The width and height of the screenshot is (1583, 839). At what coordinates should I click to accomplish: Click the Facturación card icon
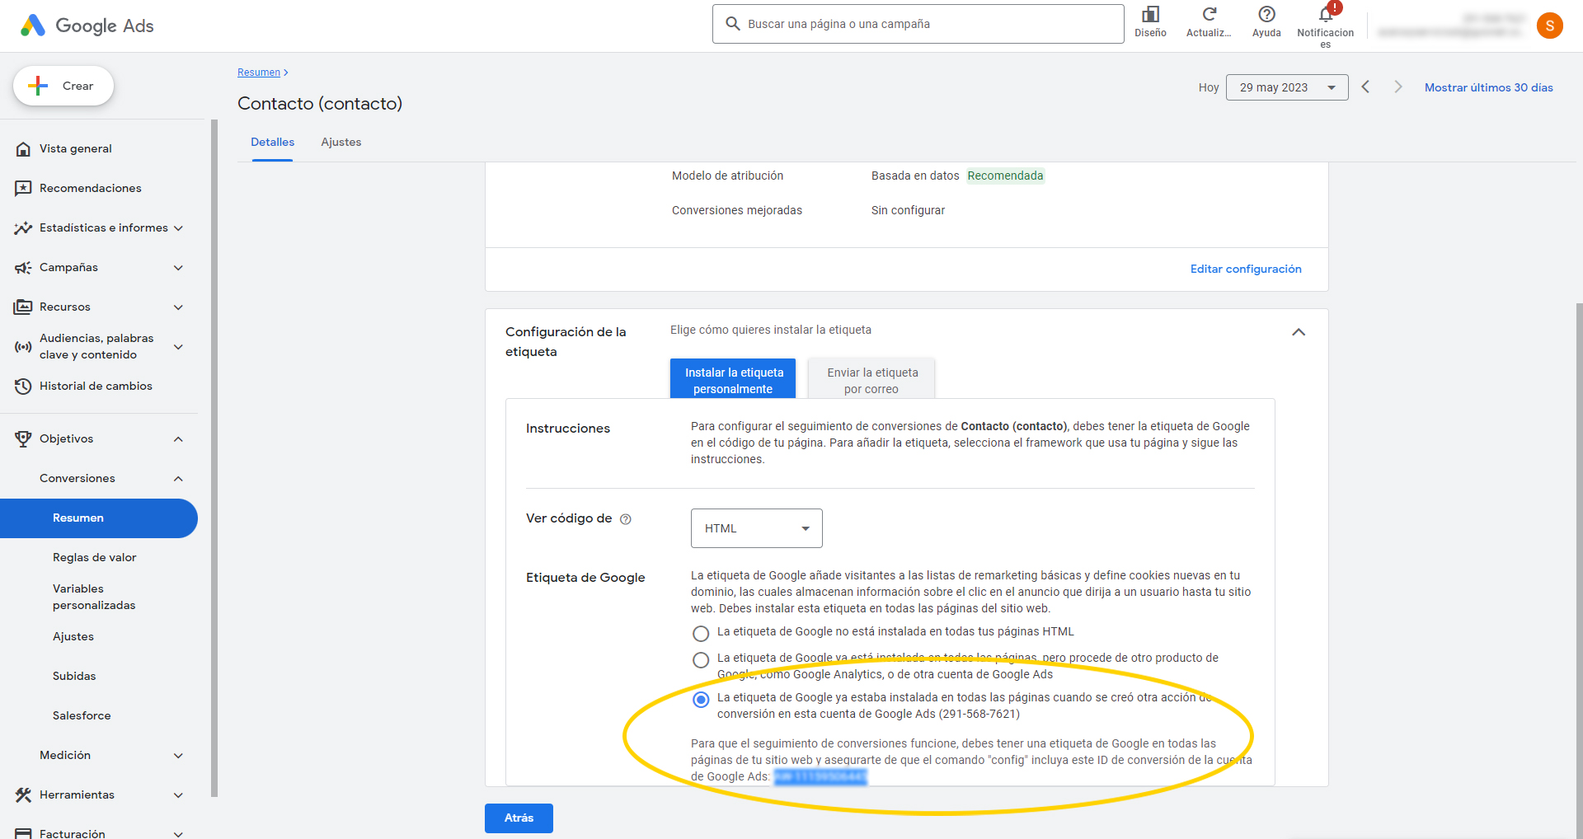(x=23, y=833)
